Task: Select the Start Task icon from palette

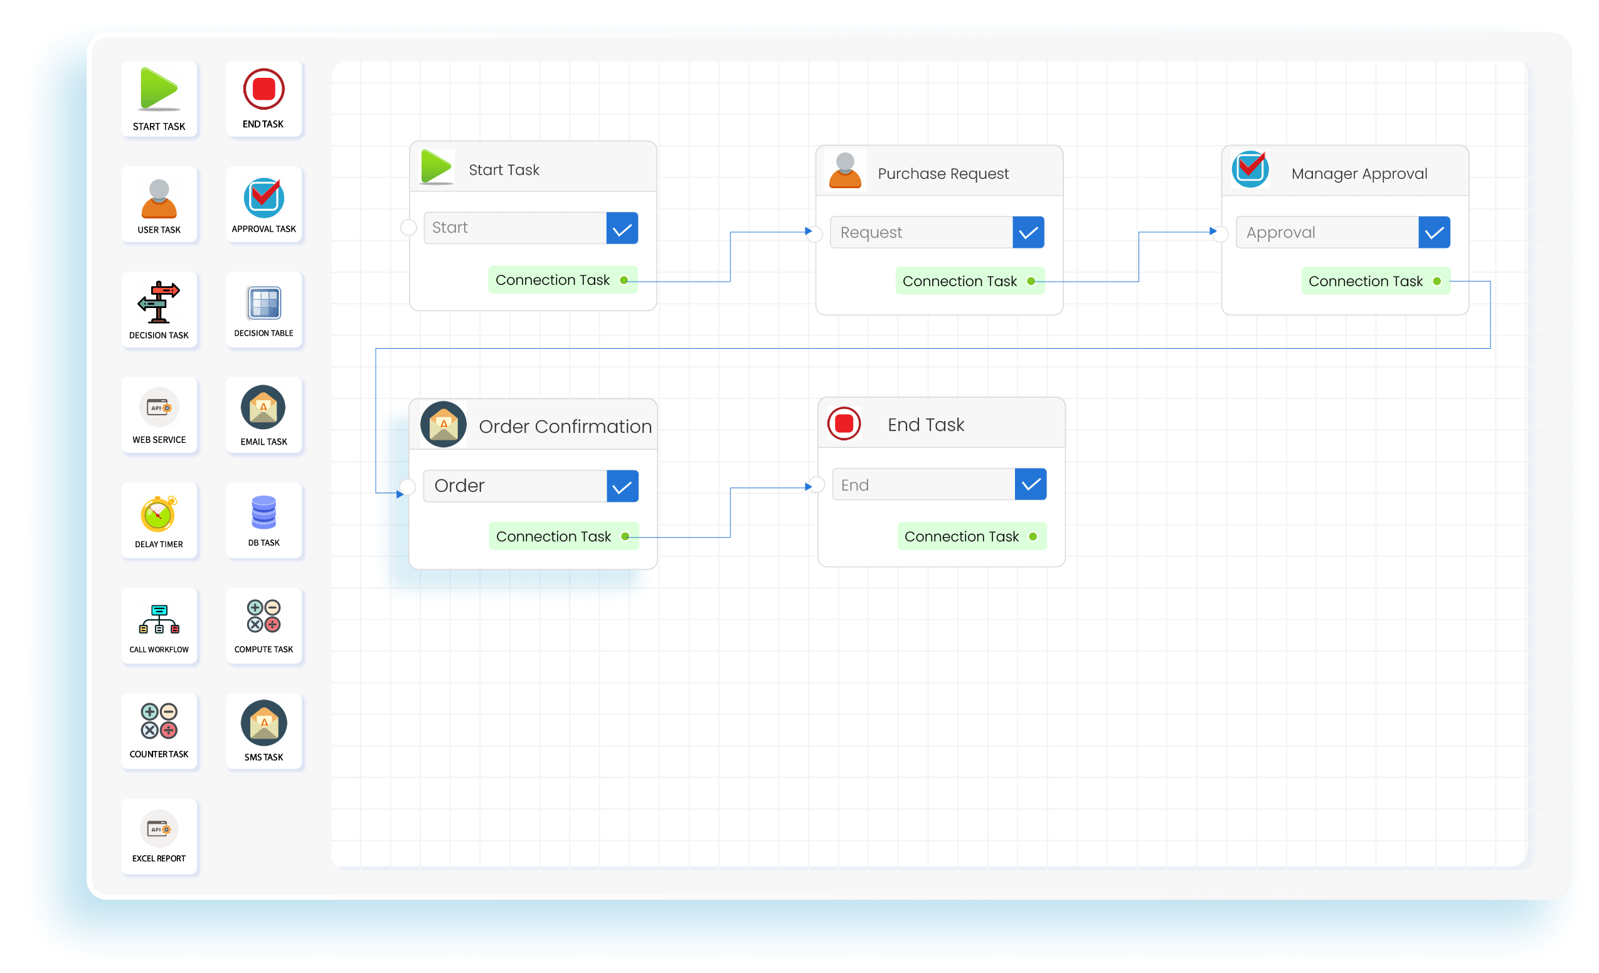Action: (159, 91)
